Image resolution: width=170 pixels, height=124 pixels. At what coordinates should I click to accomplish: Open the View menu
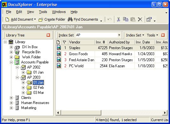30,12
